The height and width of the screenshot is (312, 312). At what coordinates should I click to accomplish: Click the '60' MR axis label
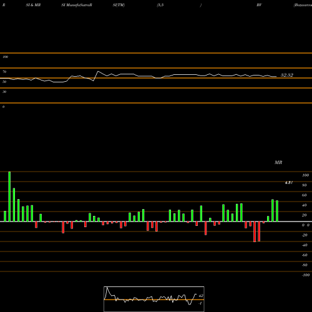[x=305, y=195]
